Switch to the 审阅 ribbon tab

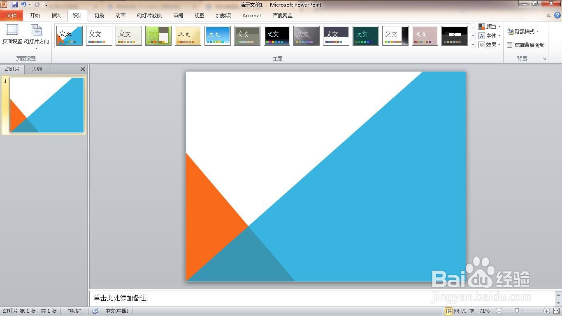coord(178,16)
